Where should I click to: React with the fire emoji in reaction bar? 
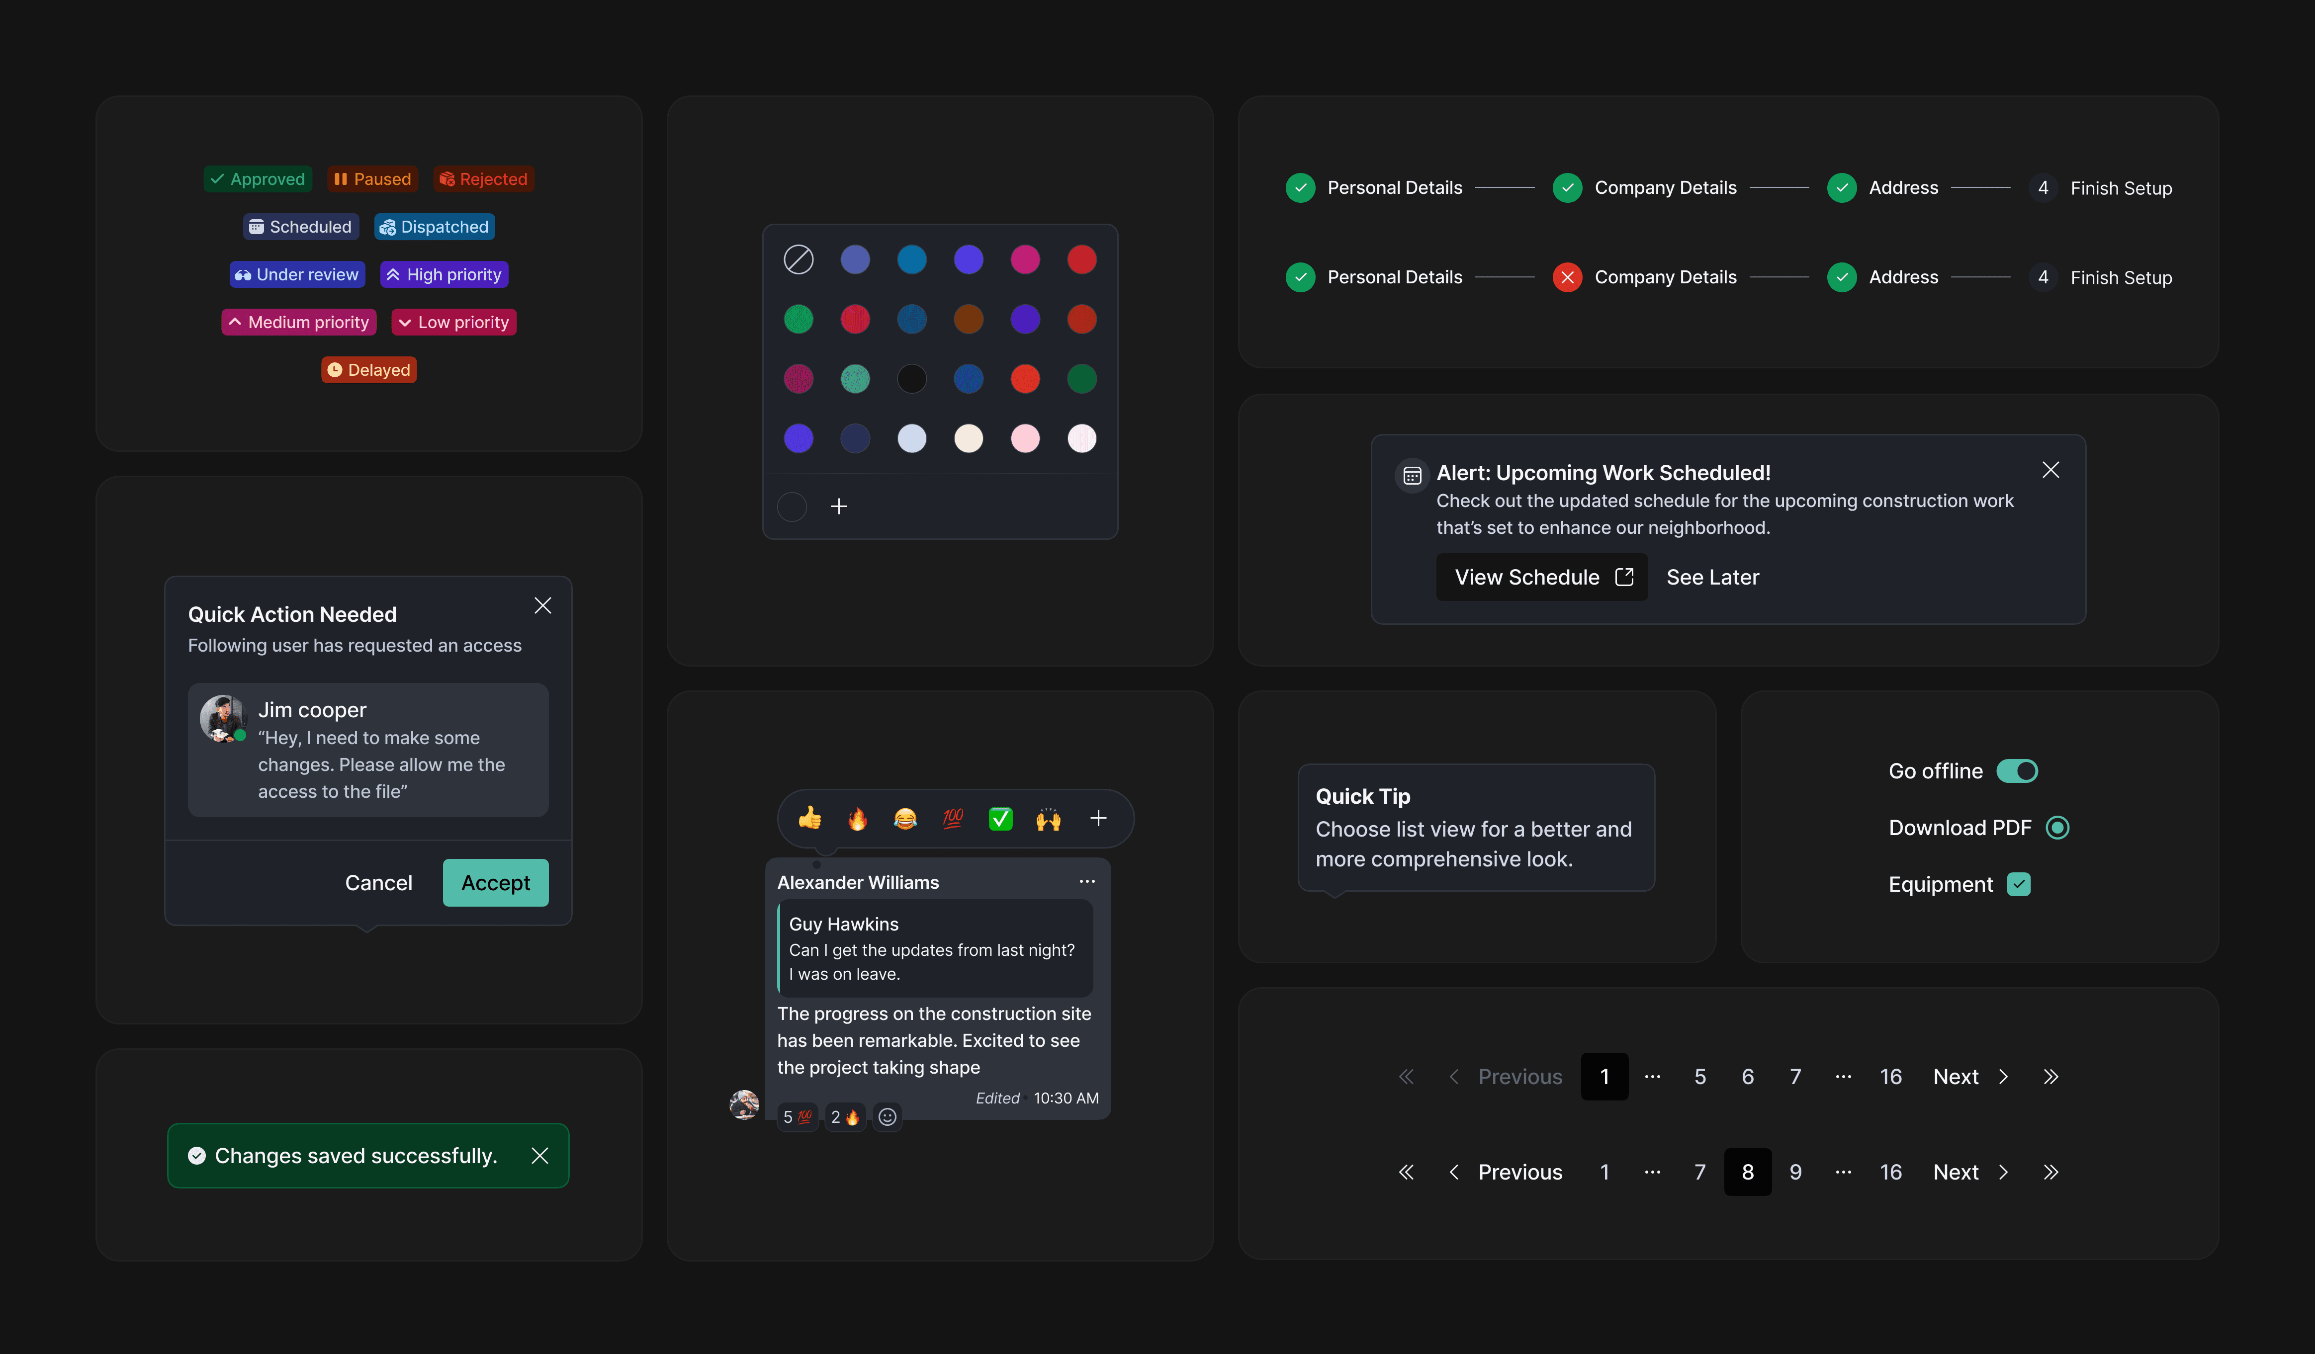click(856, 819)
